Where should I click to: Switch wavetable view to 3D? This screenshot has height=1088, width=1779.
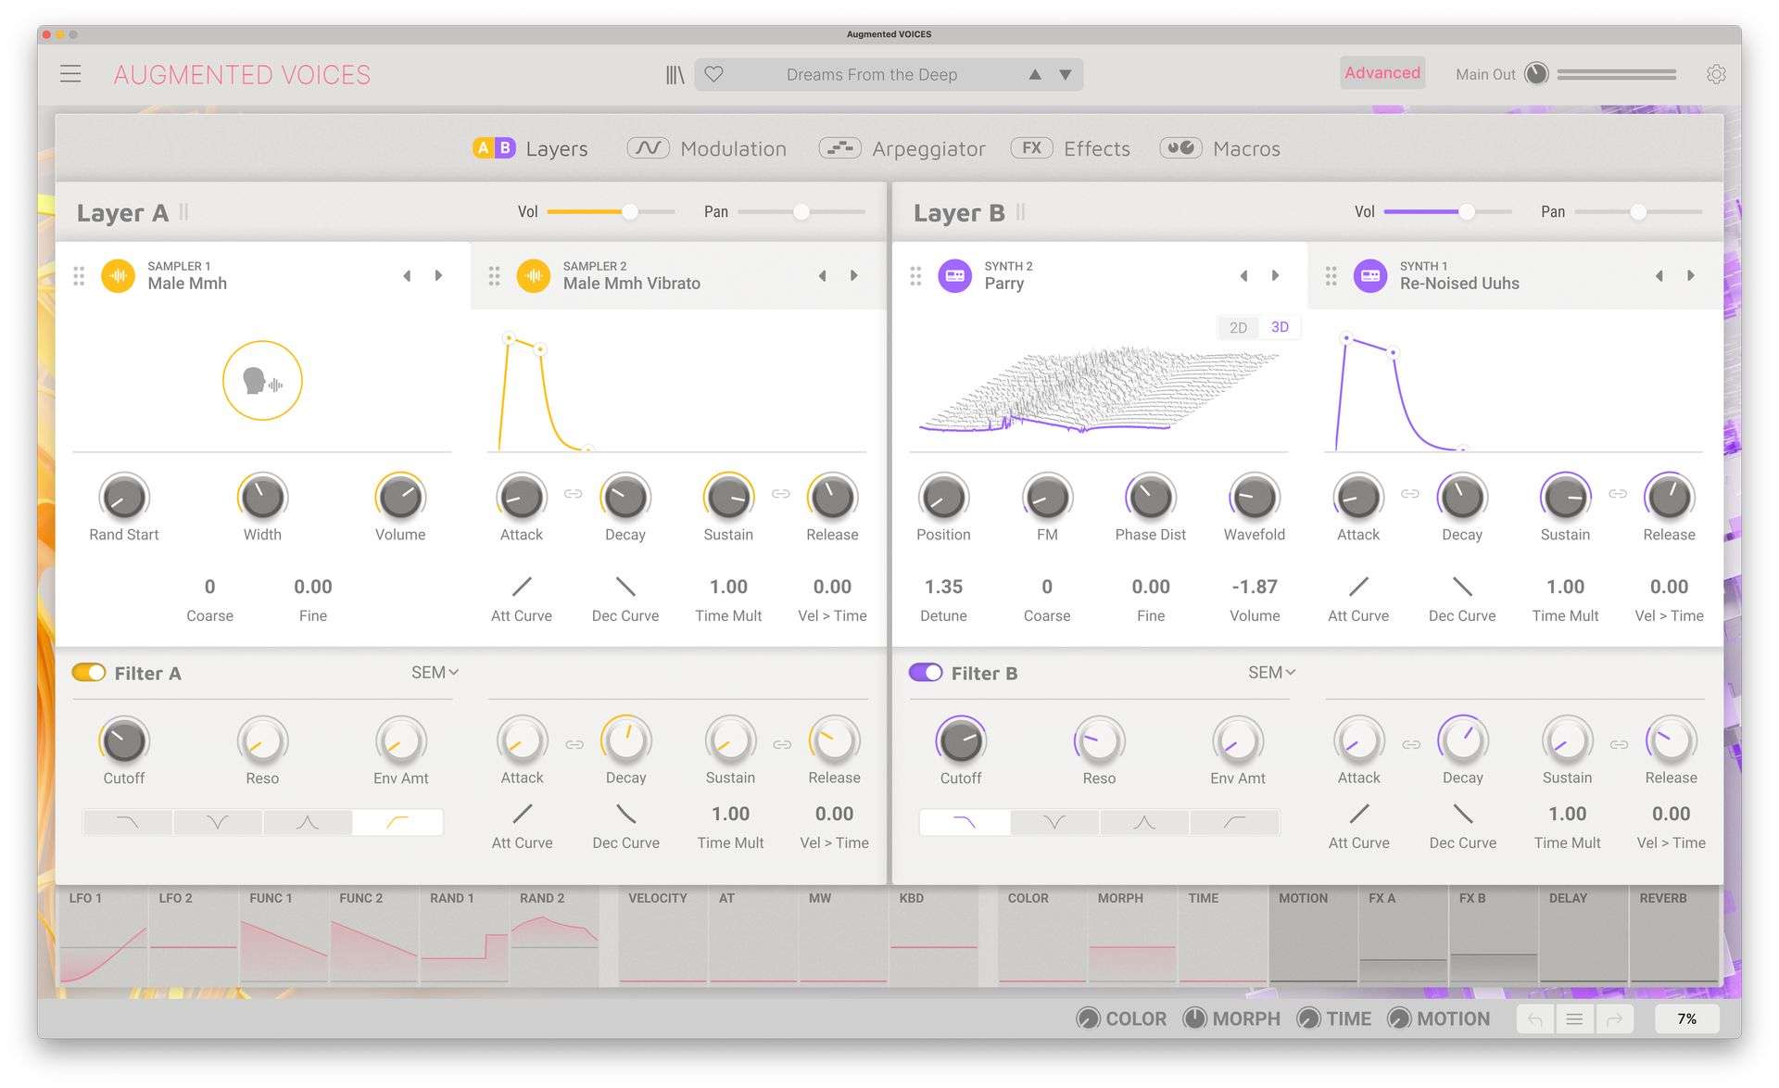point(1280,327)
